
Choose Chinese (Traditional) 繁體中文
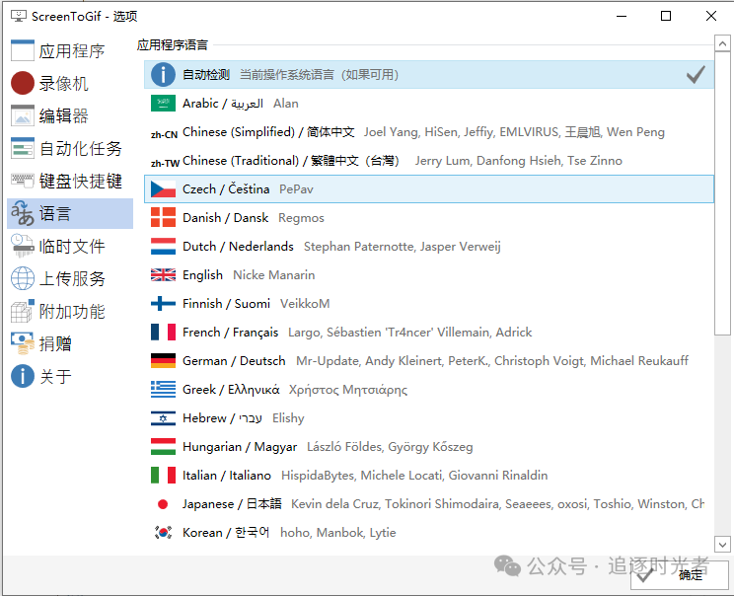click(429, 161)
